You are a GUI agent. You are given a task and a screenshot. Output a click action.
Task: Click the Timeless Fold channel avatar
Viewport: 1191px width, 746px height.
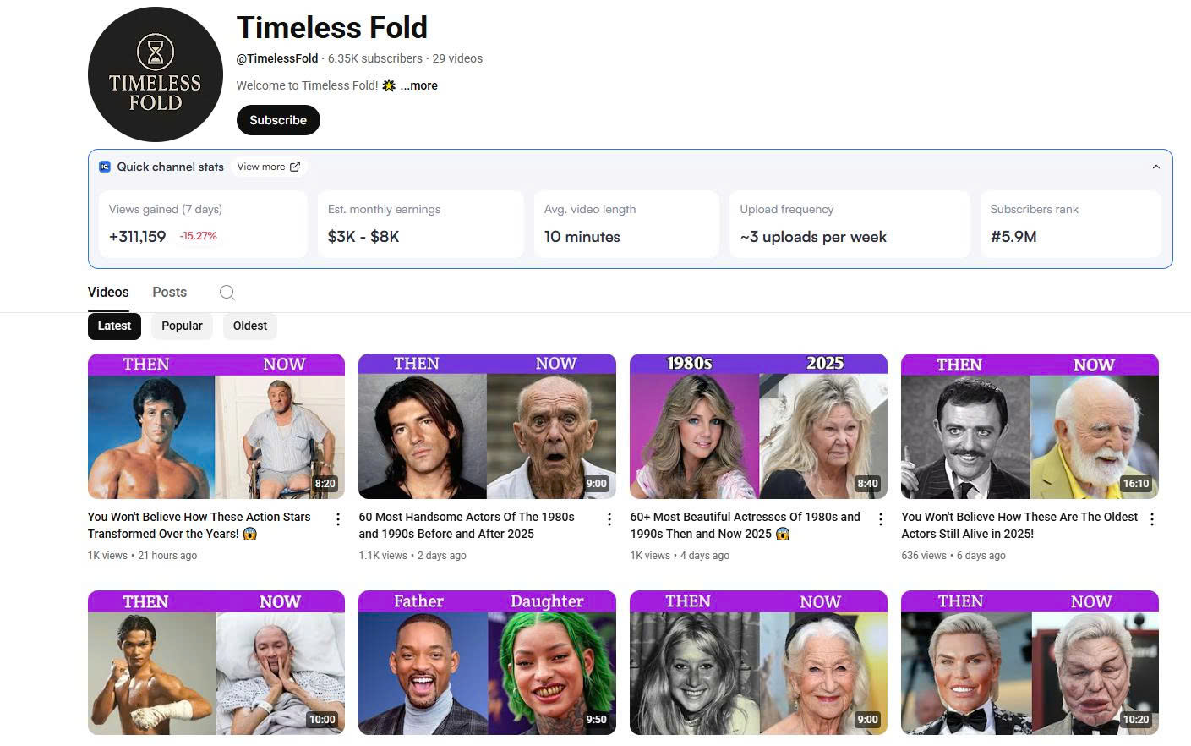pyautogui.click(x=156, y=74)
